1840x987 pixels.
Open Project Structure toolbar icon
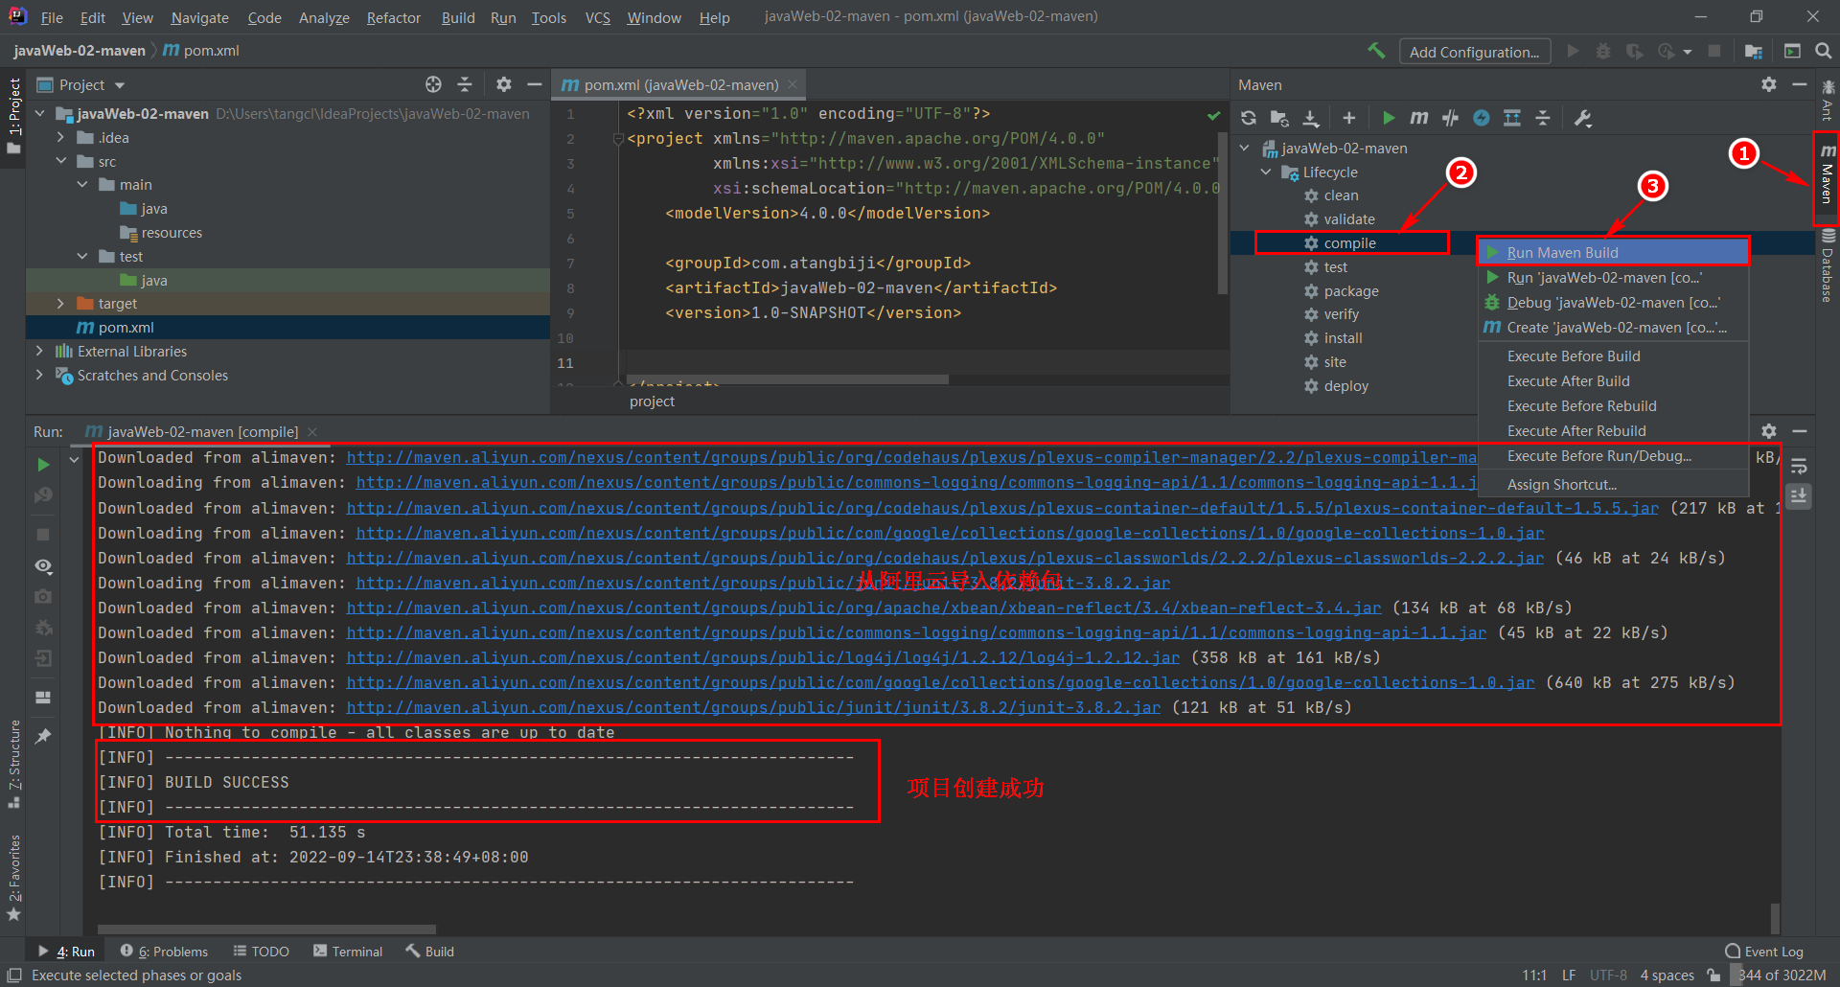click(x=1753, y=51)
